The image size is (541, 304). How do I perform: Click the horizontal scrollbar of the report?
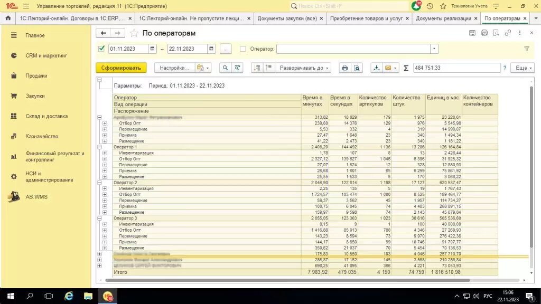287,280
